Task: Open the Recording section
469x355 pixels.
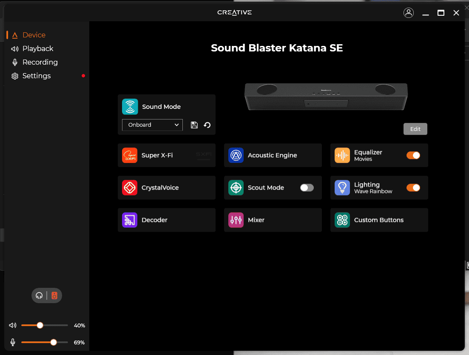Action: point(40,62)
